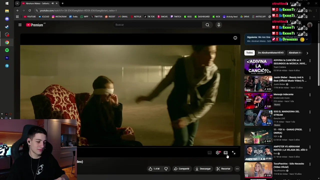Screen dimensions: 320x180
Task: Dislike the video
Action: 166,169
